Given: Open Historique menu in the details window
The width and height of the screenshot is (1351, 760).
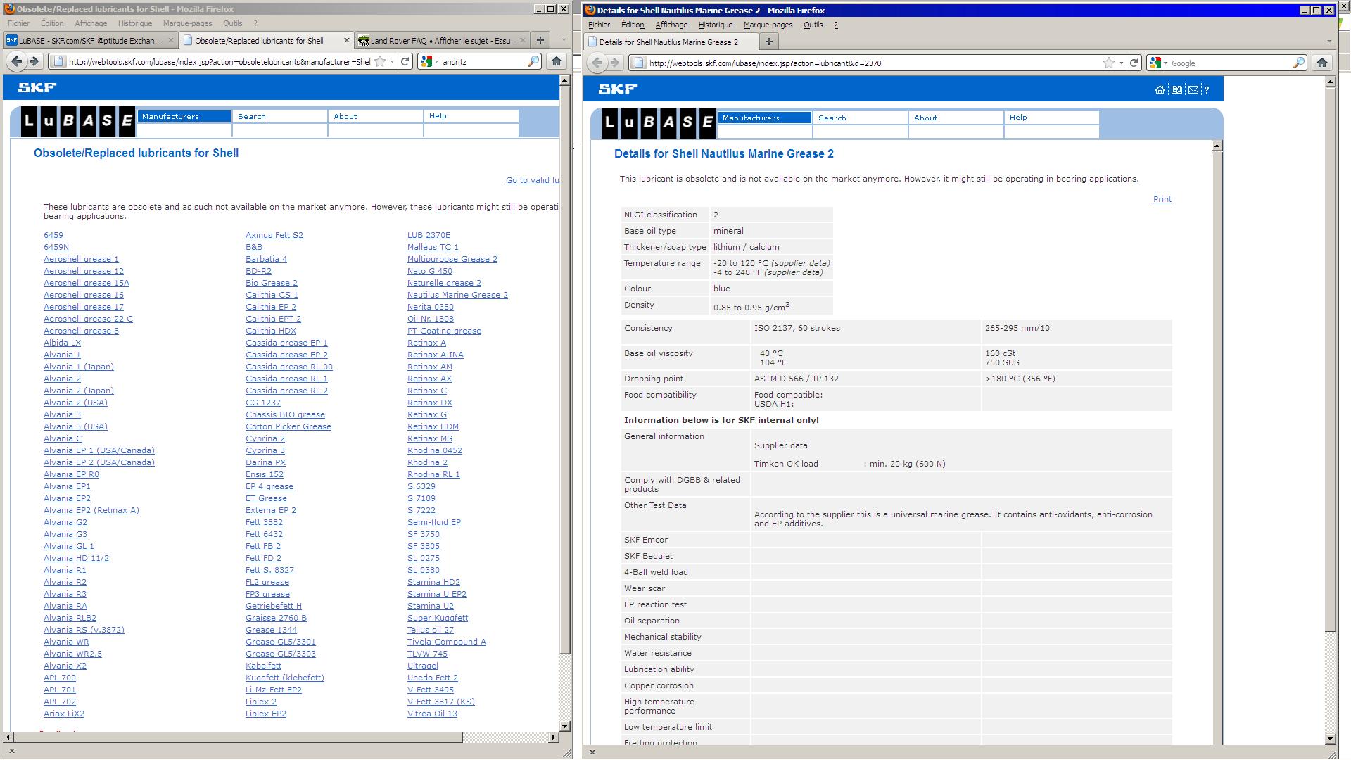Looking at the screenshot, I should [x=715, y=25].
